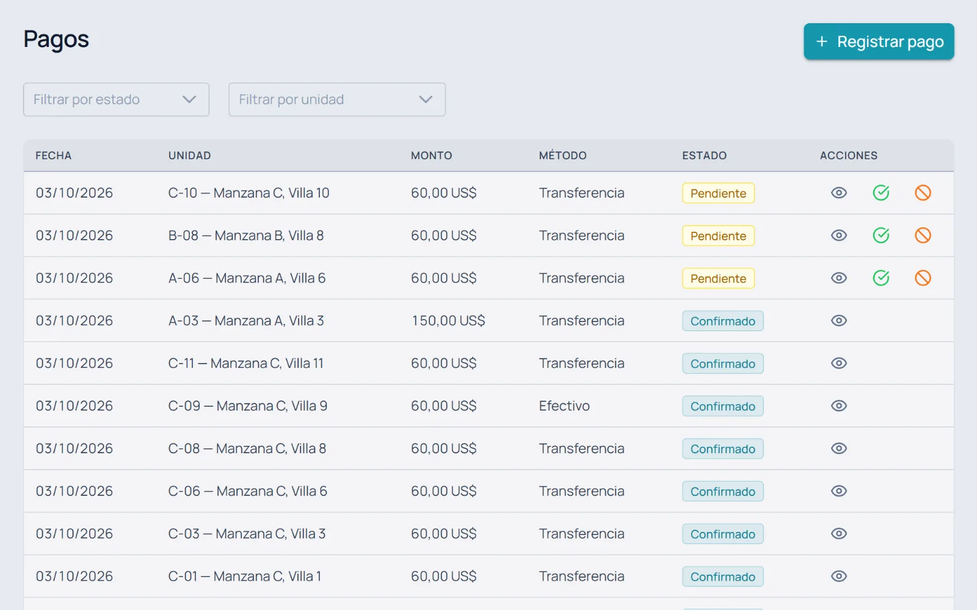Click the Registrar pago button
Image resolution: width=977 pixels, height=610 pixels.
pos(879,41)
